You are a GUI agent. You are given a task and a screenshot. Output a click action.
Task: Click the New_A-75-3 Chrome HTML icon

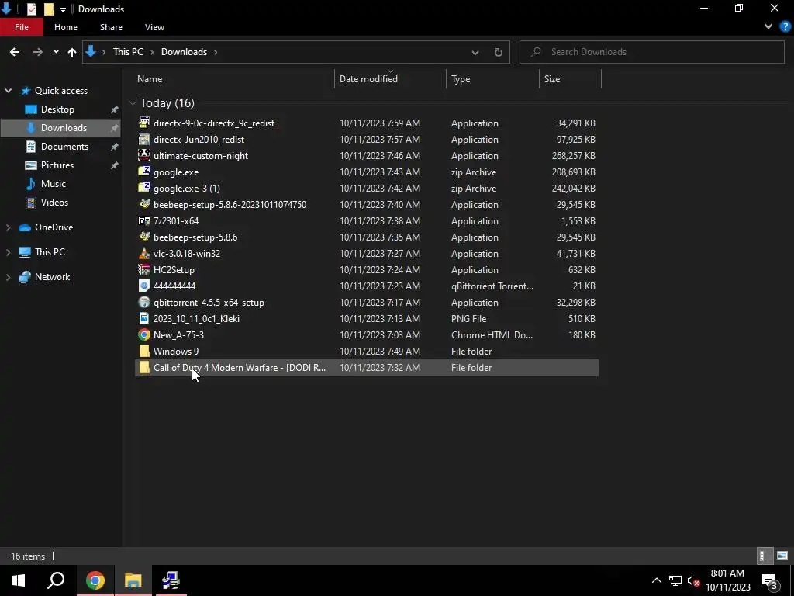144,334
